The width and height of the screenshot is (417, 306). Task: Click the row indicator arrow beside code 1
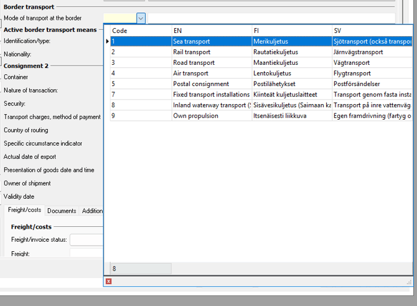[x=107, y=42]
